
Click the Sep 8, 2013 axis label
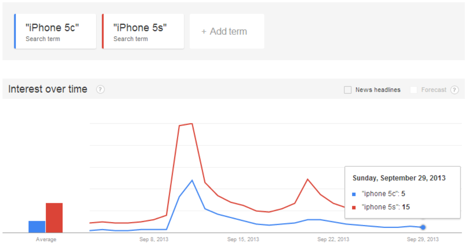tap(154, 240)
